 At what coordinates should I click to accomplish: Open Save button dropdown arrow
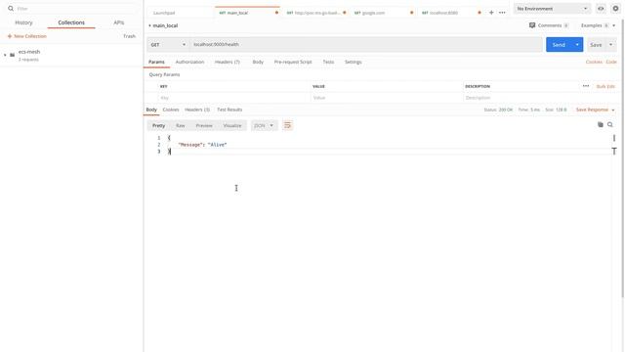tap(610, 45)
